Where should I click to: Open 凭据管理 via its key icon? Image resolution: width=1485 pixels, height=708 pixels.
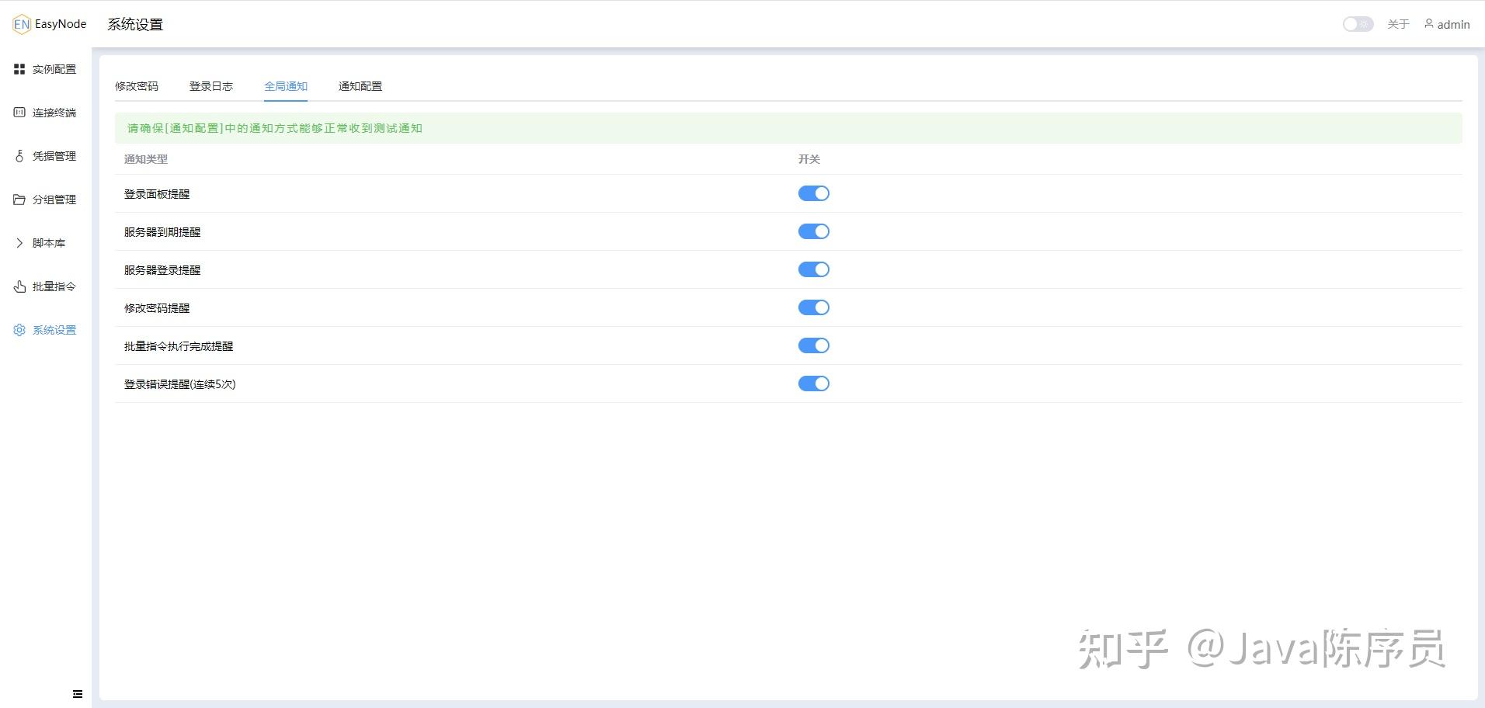[x=19, y=155]
